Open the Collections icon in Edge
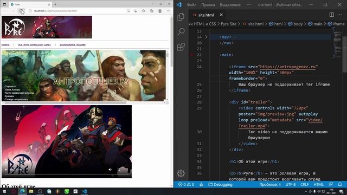This screenshot has height=195, width=347. click(152, 11)
